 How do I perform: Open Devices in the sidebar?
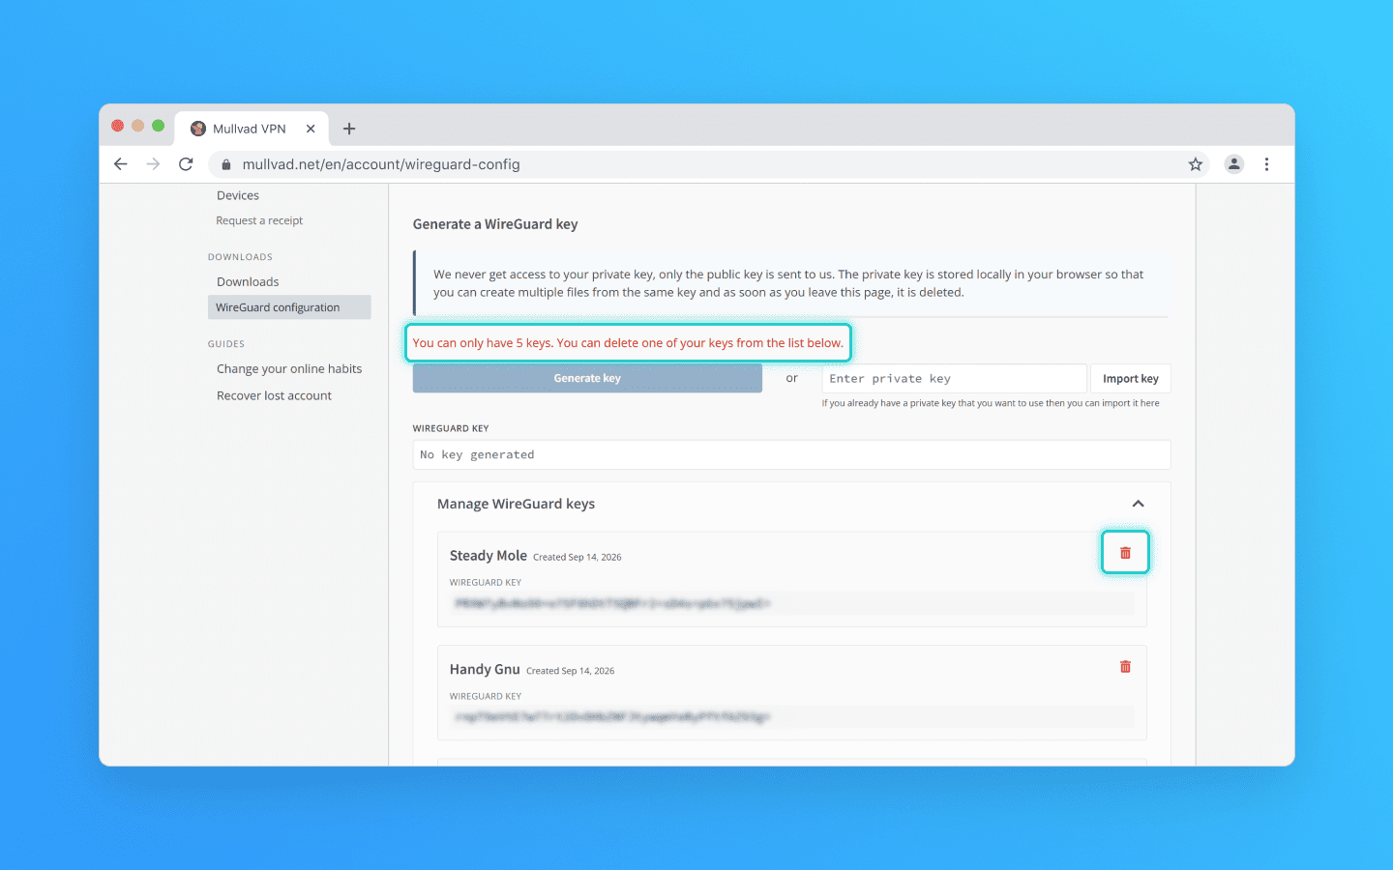(238, 195)
